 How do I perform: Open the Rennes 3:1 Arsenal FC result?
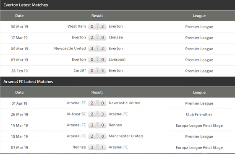(x=97, y=147)
